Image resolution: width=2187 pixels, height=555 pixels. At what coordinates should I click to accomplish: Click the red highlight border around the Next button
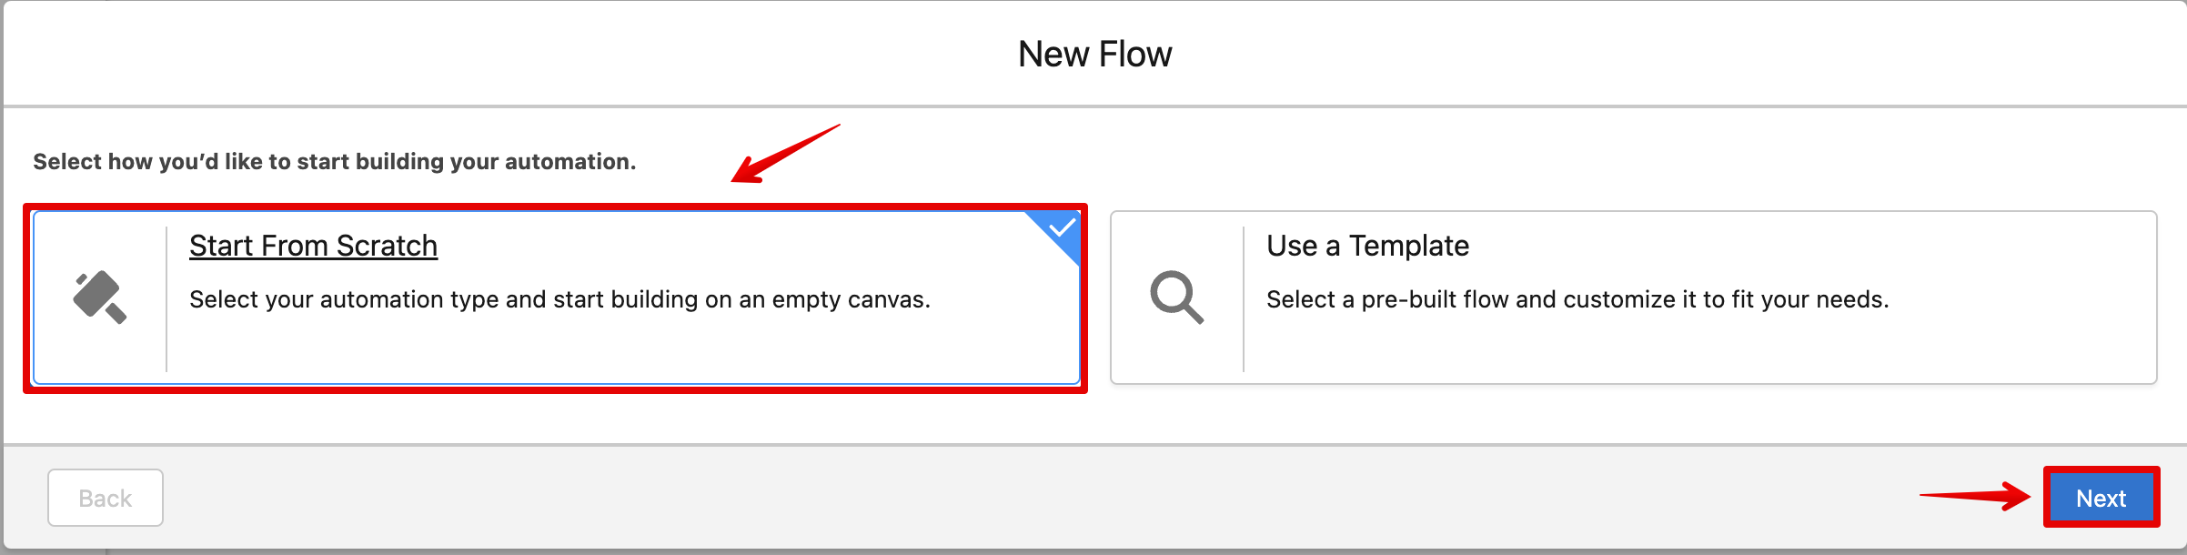(2101, 469)
